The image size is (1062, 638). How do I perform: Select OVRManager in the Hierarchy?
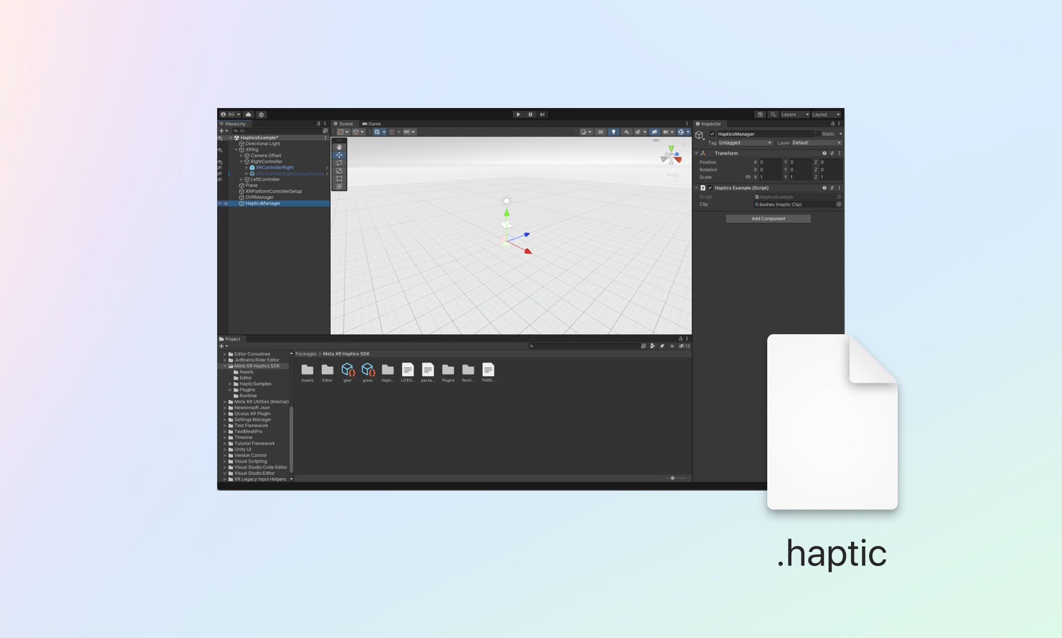tap(259, 197)
